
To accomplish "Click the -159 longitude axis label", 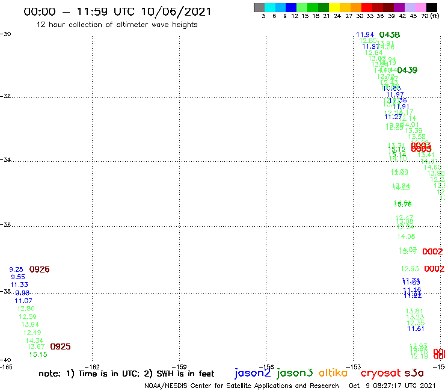I will tap(179, 367).
